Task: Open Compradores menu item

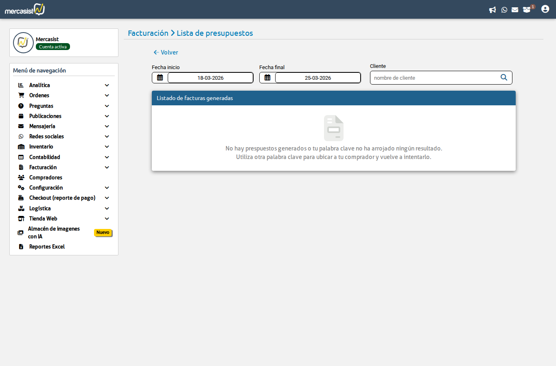Action: click(x=46, y=178)
